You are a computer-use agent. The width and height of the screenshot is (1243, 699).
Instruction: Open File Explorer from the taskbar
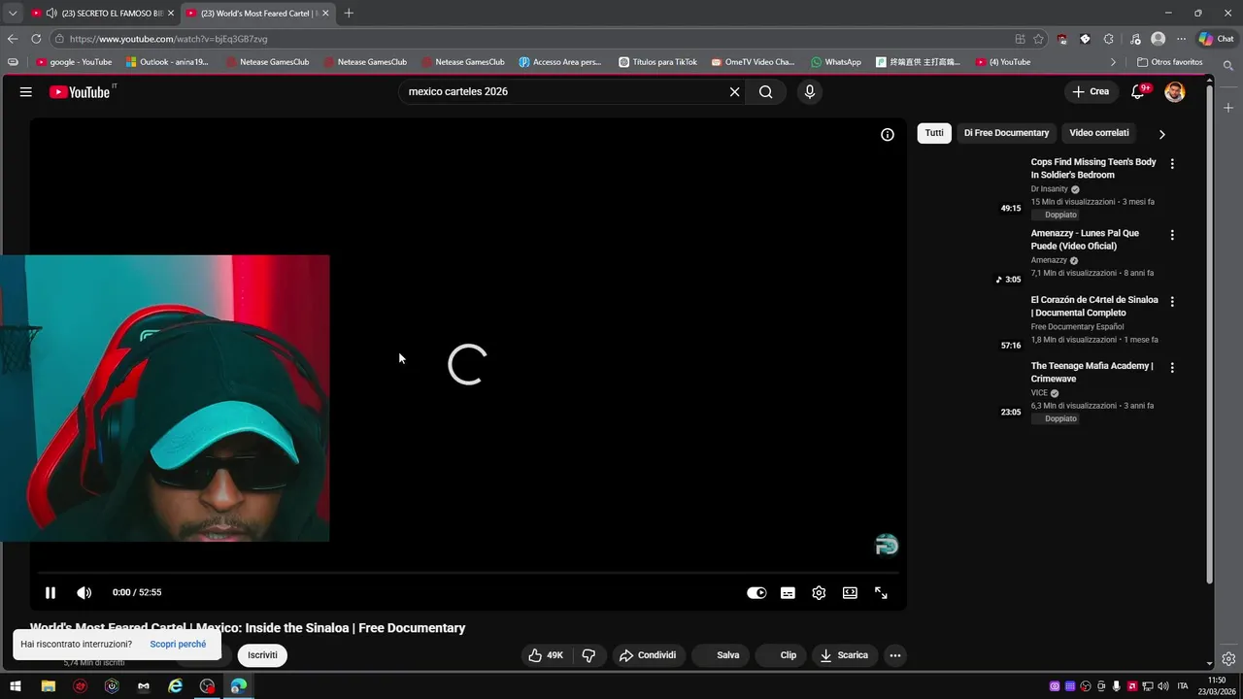tap(48, 686)
